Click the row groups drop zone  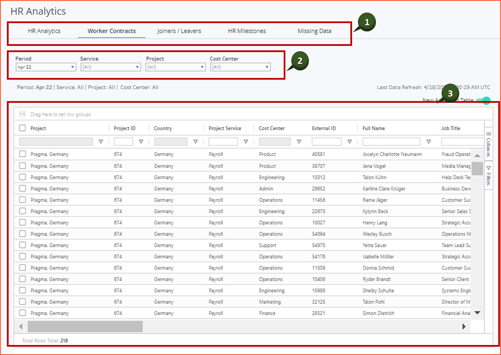(x=60, y=114)
